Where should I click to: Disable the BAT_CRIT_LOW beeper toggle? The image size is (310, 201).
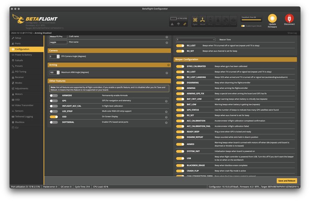point(180,99)
